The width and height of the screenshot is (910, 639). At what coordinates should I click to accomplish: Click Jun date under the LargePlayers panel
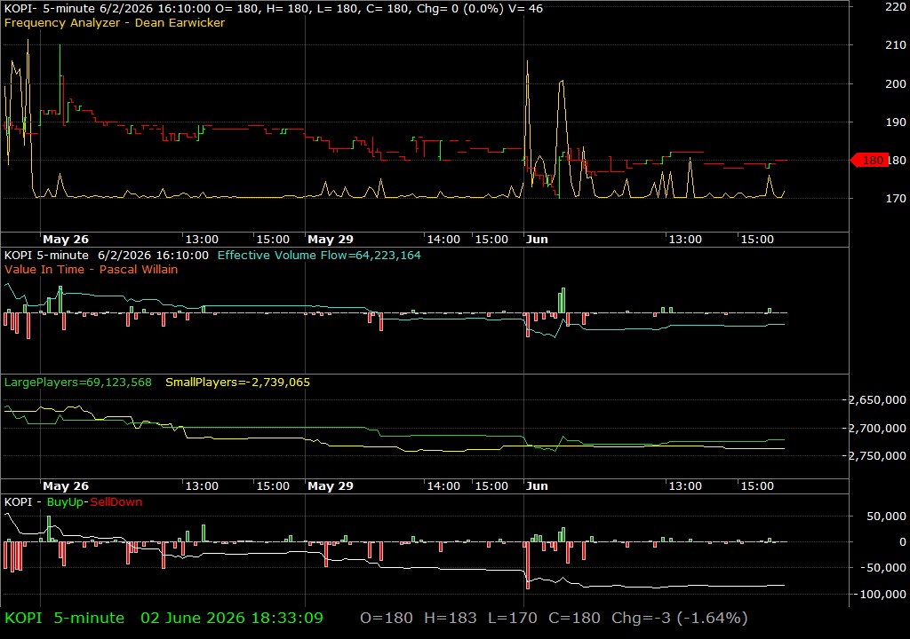[x=537, y=486]
